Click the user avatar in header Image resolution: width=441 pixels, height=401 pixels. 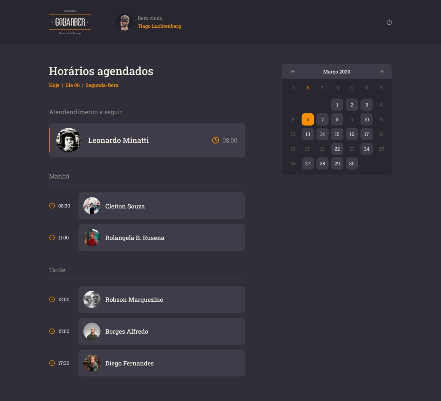124,22
